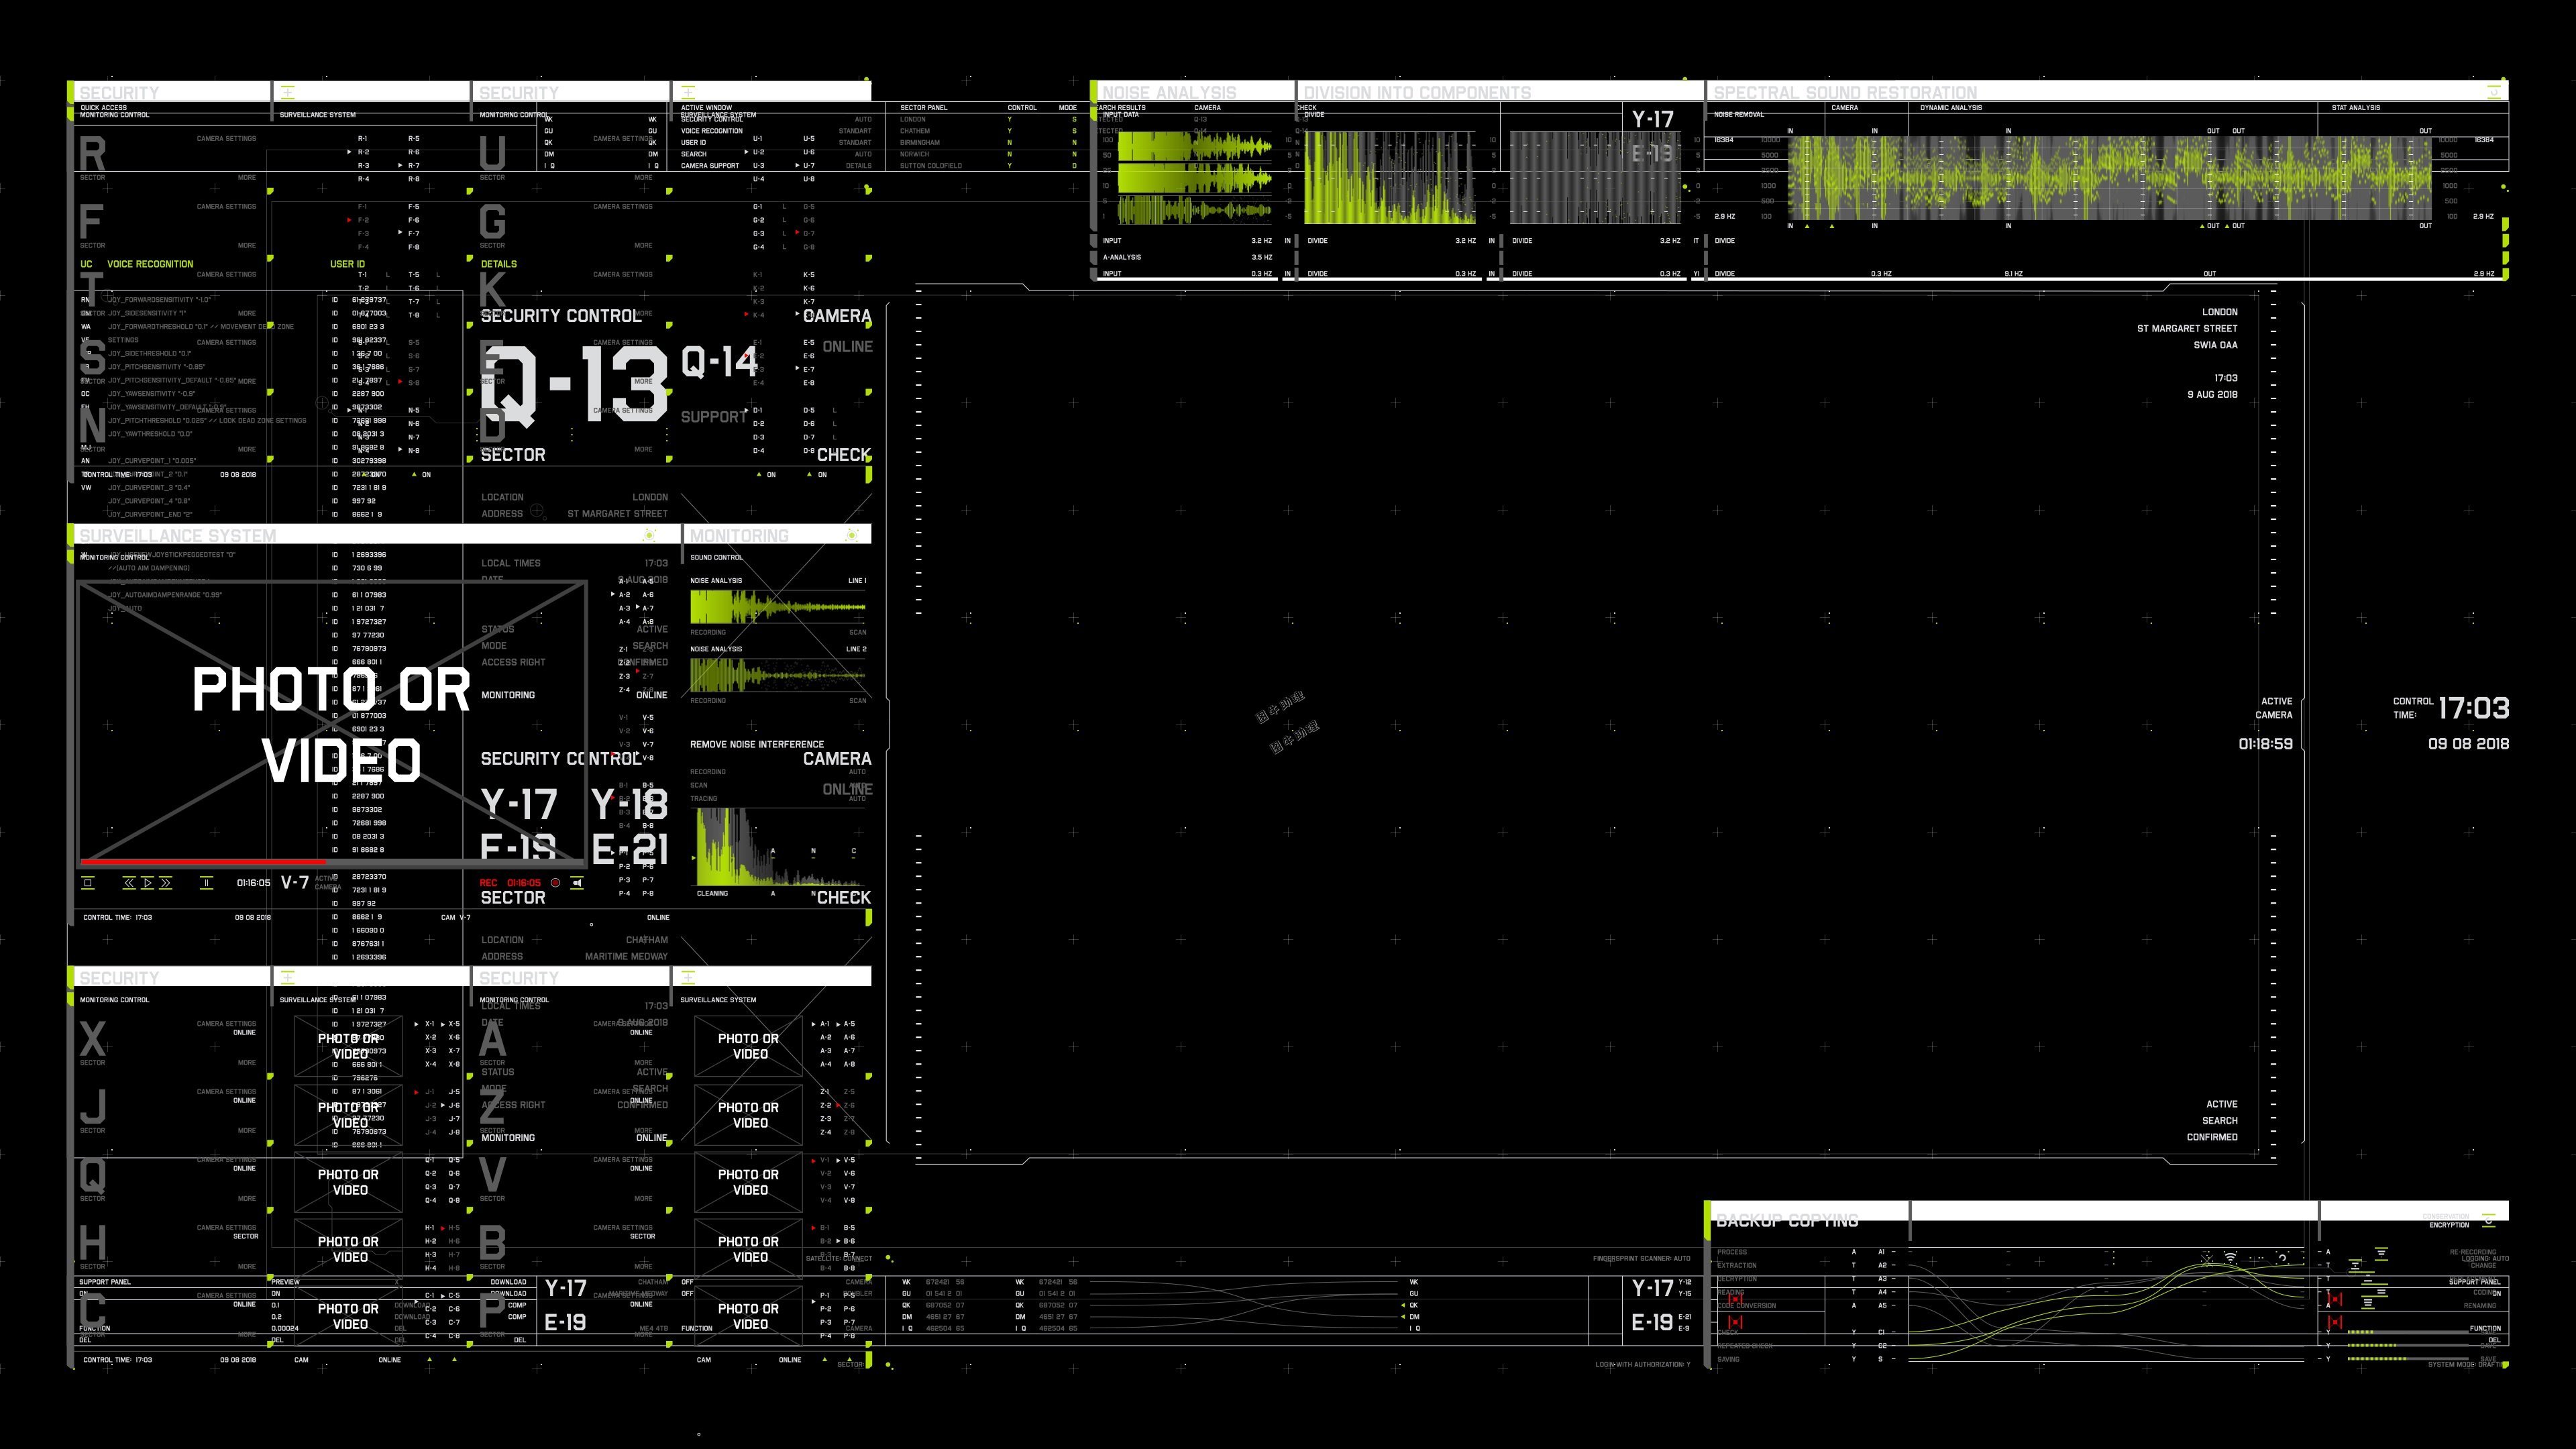Click the CHECK button beside Q-13 sector
The width and height of the screenshot is (2576, 1449).
coord(844,455)
